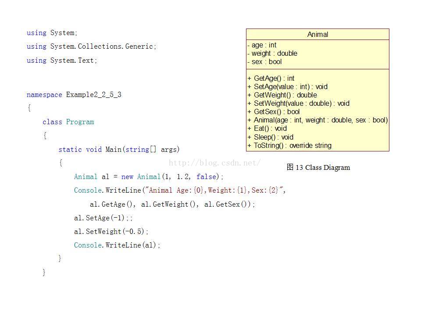Select the Animal constructor method entry
The width and height of the screenshot is (421, 316).
coord(318,120)
